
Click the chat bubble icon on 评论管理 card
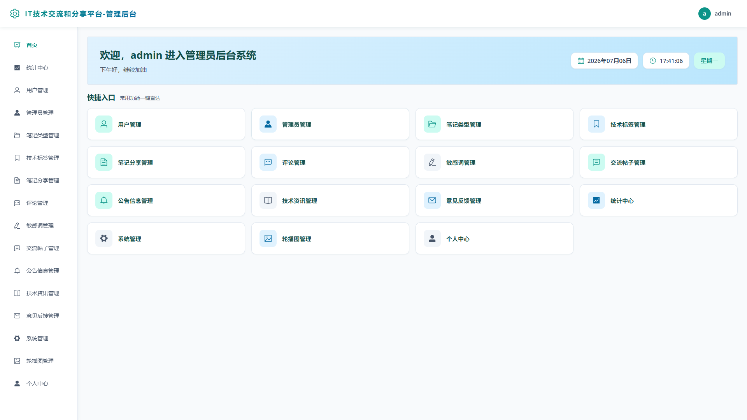(268, 162)
